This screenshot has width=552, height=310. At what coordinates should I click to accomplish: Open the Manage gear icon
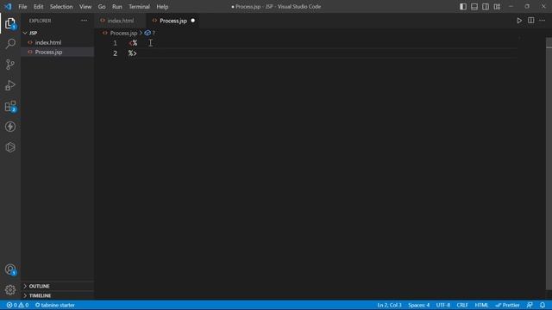[x=10, y=290]
